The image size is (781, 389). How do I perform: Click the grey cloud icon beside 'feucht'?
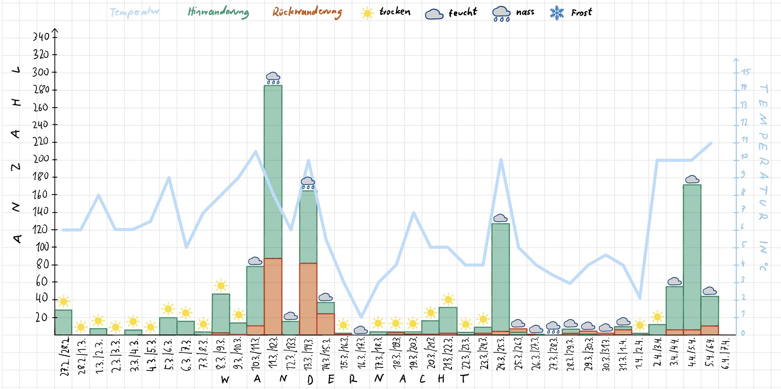[x=434, y=14]
